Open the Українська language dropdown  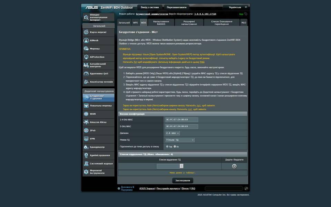(236, 7)
